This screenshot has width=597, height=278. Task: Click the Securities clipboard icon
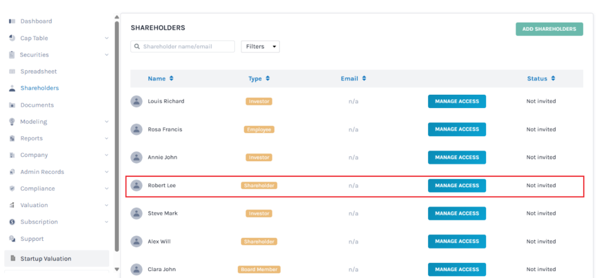[x=12, y=55]
